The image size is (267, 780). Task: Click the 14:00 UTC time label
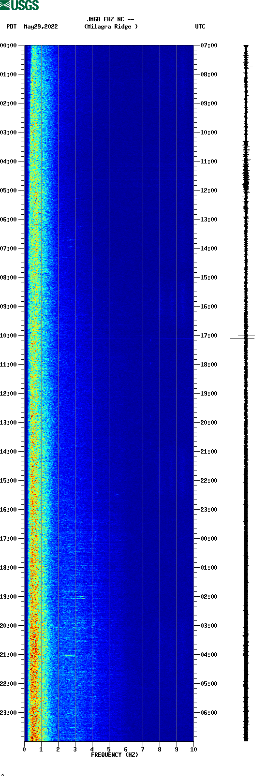[209, 249]
